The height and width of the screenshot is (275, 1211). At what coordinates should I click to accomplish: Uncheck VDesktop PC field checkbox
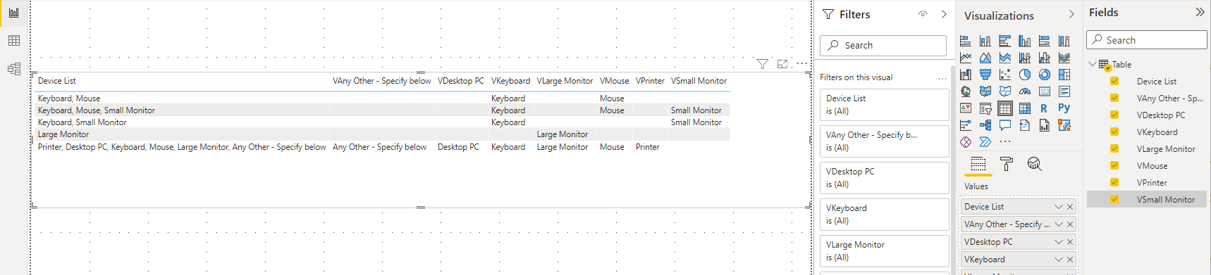1114,115
